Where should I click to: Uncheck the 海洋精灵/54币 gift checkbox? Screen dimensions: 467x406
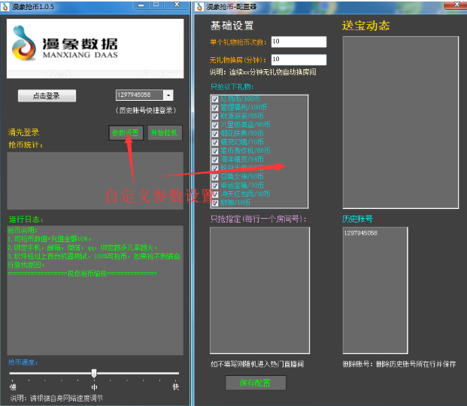[x=215, y=159]
